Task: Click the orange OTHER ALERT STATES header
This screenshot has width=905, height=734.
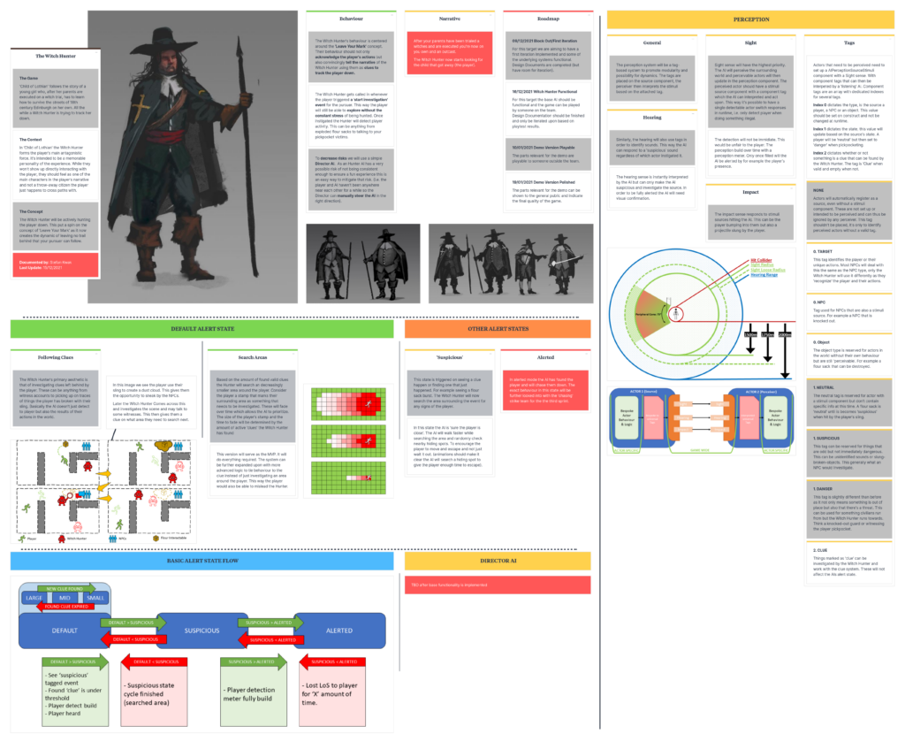Action: point(497,328)
